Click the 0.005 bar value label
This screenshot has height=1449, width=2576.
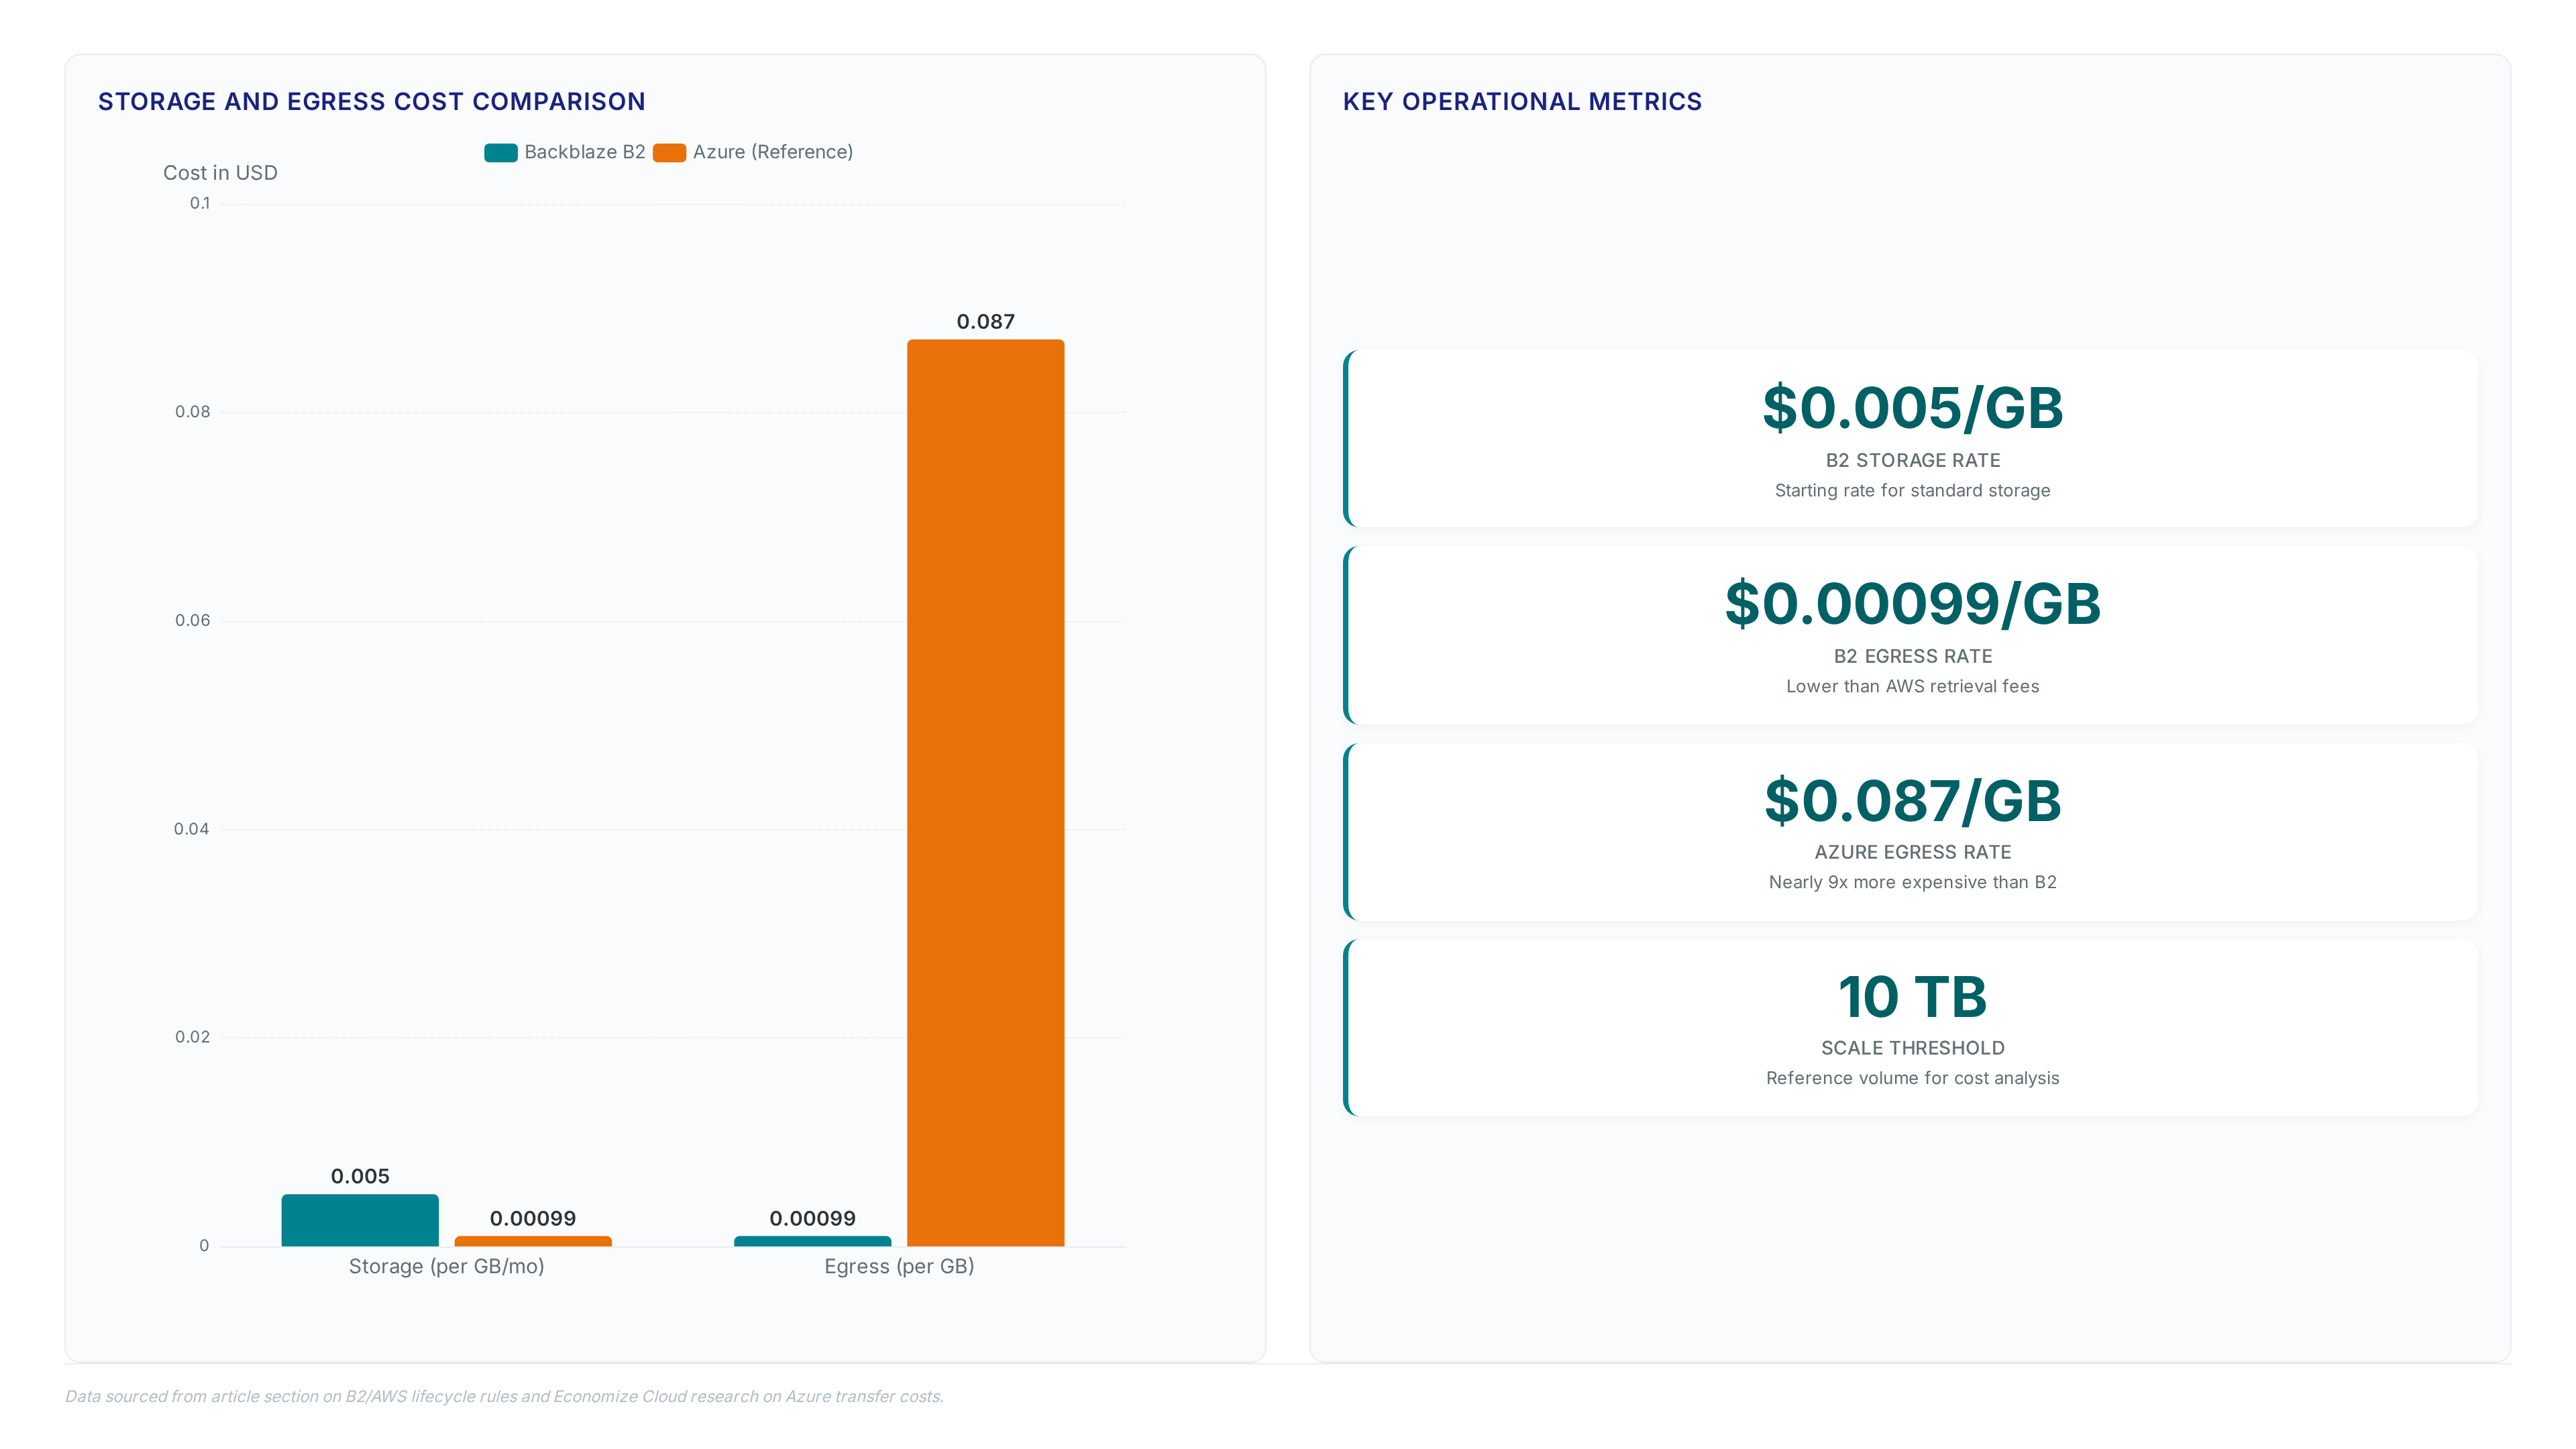[360, 1177]
